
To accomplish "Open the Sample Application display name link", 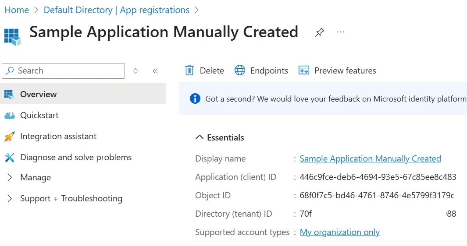I will coord(370,159).
